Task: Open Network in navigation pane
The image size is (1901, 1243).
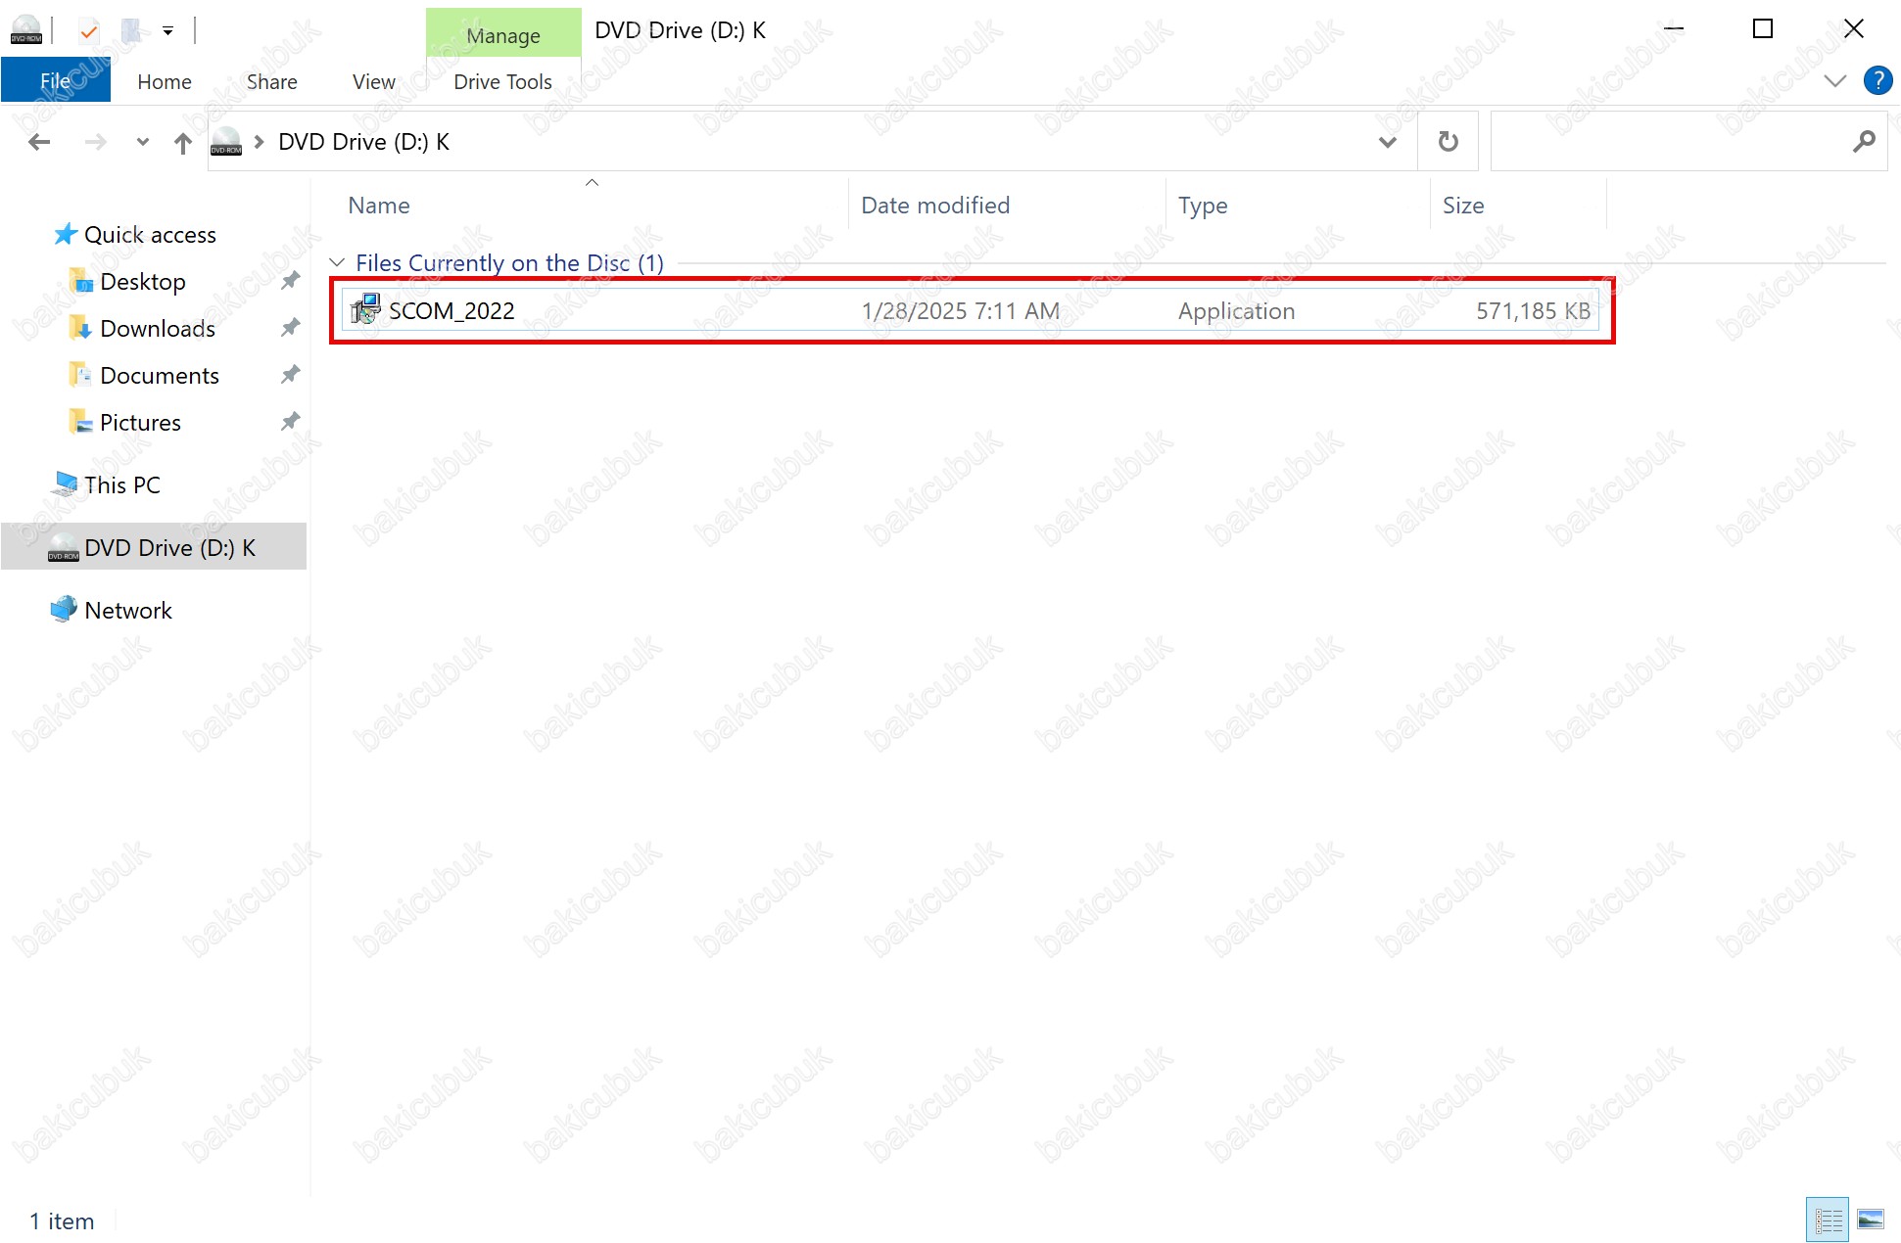Action: coord(128,611)
